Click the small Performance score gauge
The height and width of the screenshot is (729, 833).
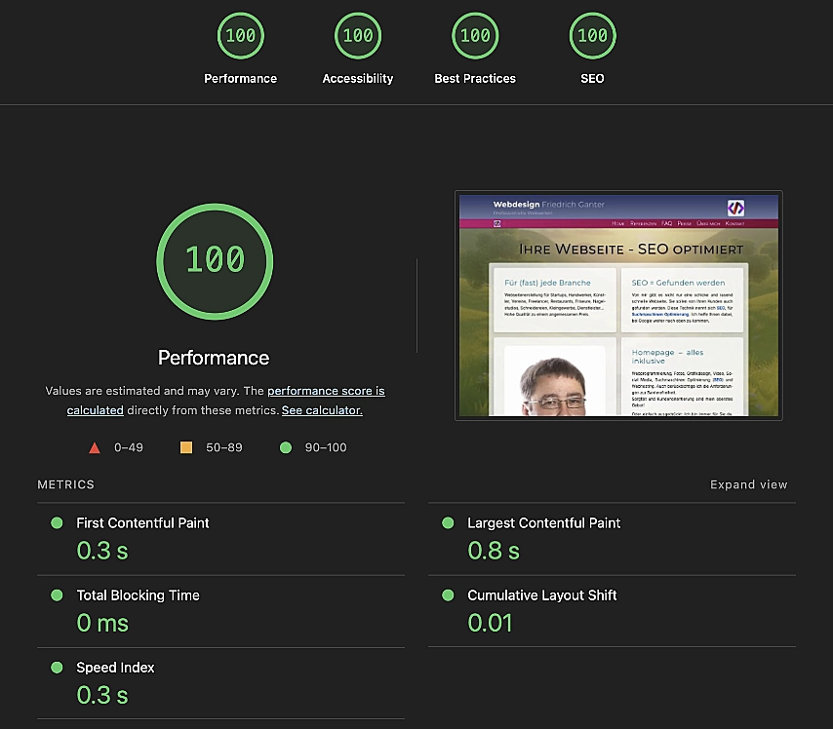(x=240, y=36)
